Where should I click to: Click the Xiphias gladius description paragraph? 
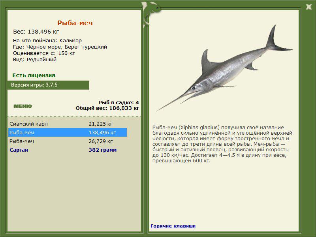(x=222, y=144)
